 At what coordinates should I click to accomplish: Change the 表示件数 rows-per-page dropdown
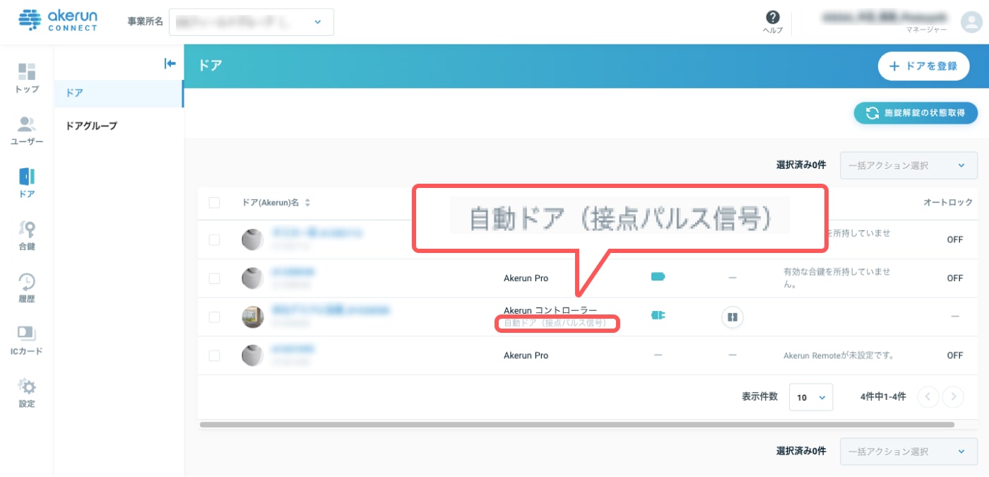coord(811,397)
